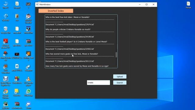Image resolution: width=195 pixels, height=110 pixels.
Task: Click the results list vertical scrollbar handle
Action: coord(116,55)
